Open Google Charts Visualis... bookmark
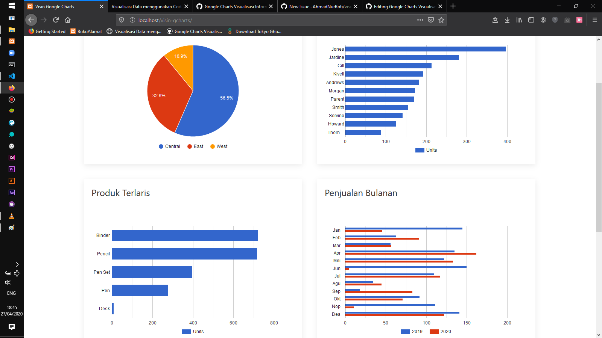Screen dimensions: 602x338 tap(194, 31)
